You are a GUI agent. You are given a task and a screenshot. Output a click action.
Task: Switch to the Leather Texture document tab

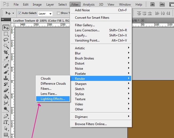(40, 21)
